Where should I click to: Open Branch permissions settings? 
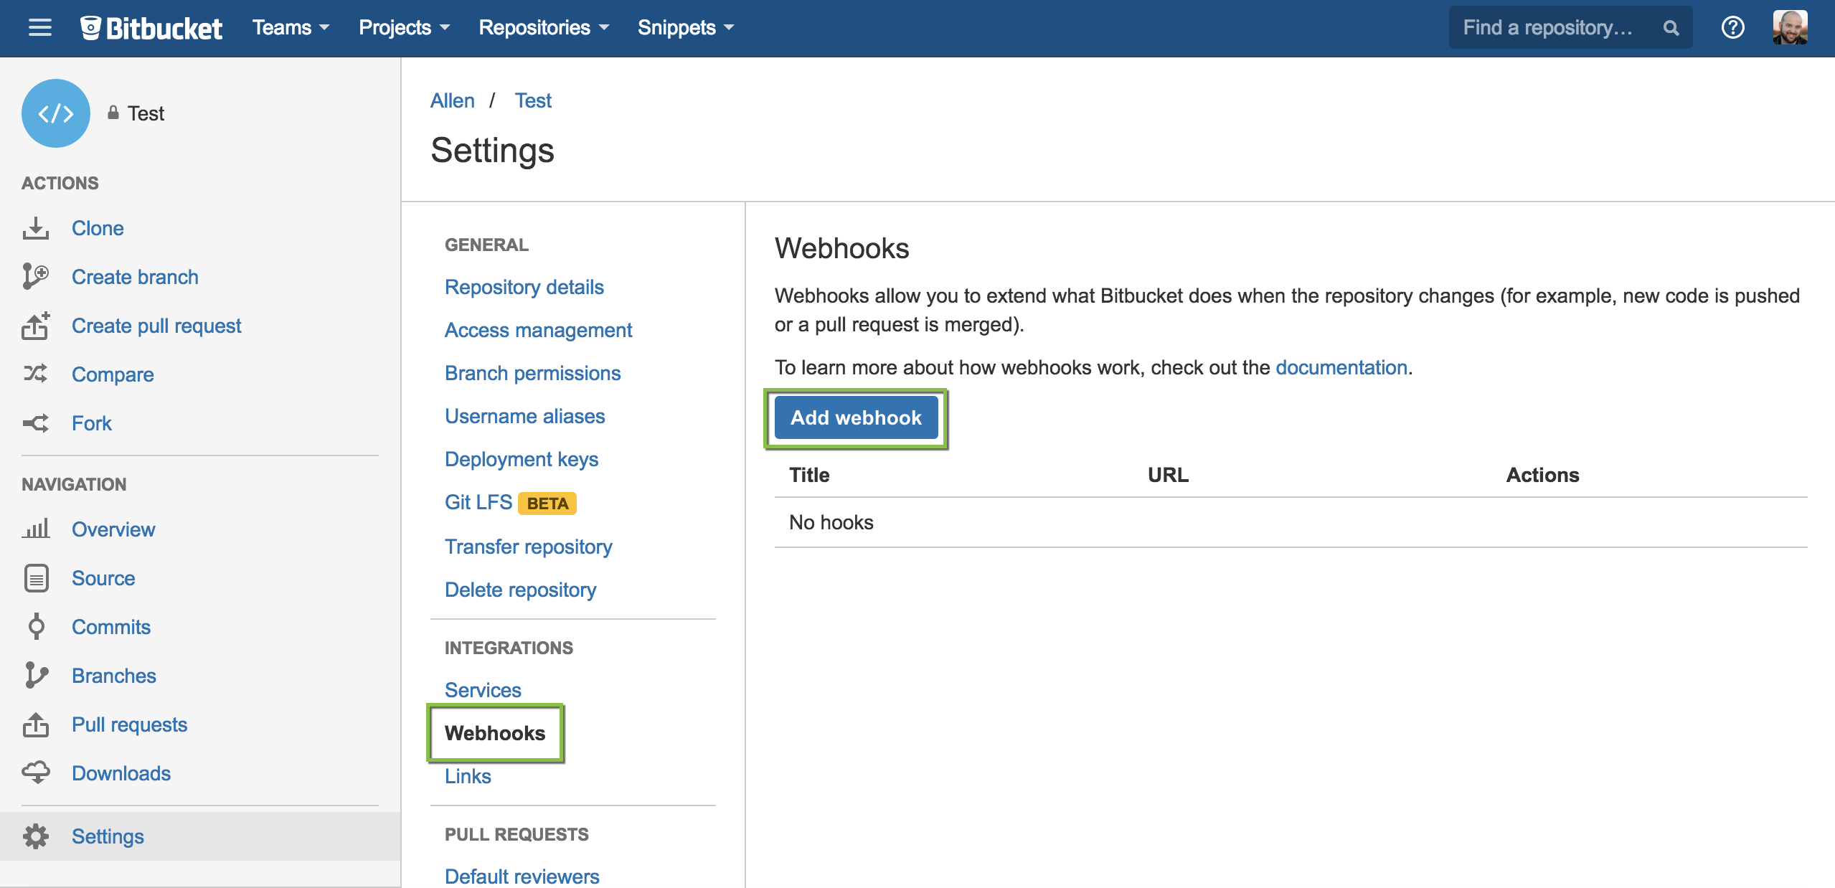click(532, 373)
